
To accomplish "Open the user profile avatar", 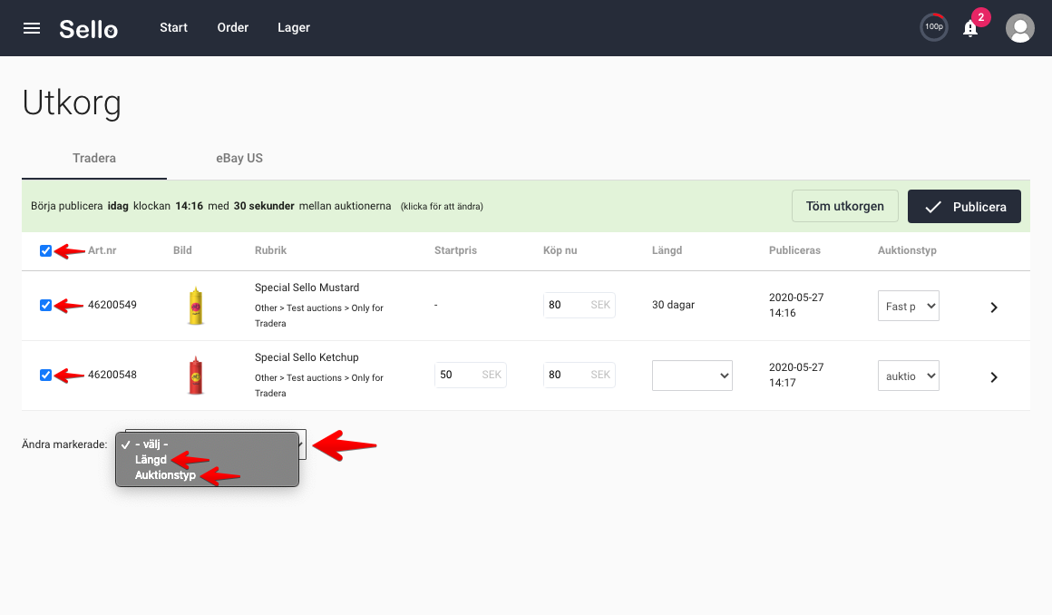I will click(1019, 28).
